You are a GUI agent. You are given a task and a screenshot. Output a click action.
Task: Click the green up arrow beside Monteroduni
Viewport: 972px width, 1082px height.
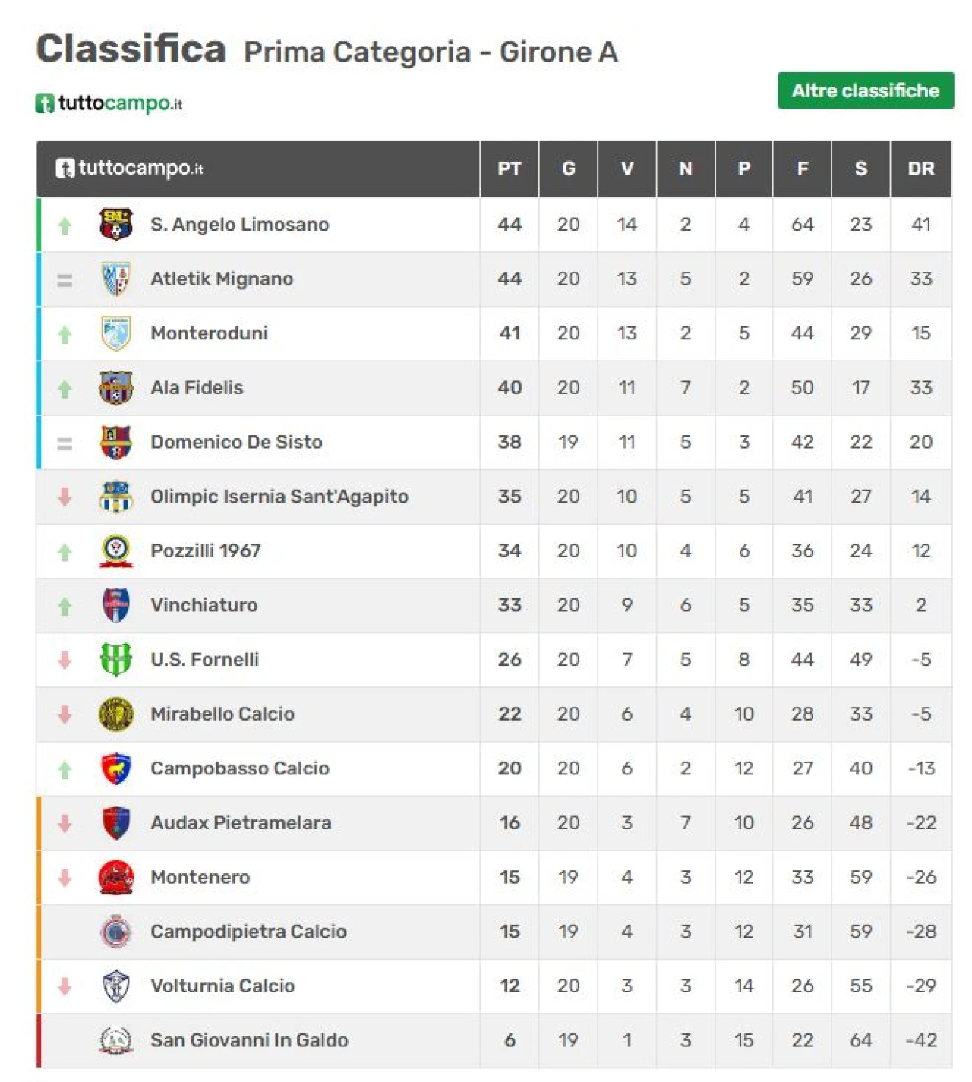(x=65, y=334)
